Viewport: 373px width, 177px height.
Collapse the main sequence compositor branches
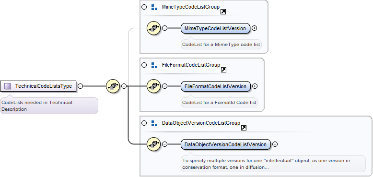124,86
